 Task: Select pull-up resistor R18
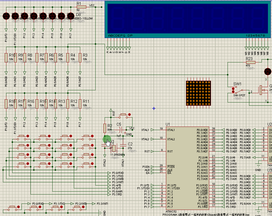tap(6, 104)
